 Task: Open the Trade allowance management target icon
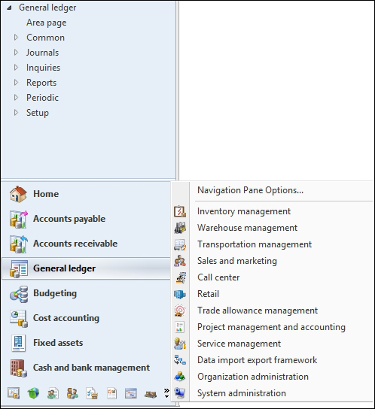click(x=180, y=311)
